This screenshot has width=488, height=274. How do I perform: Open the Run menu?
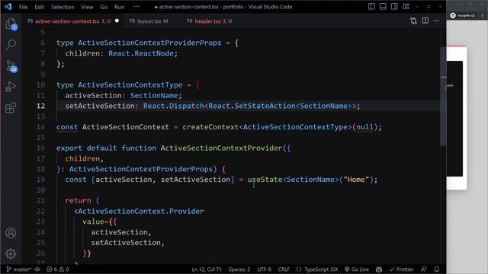(x=120, y=7)
